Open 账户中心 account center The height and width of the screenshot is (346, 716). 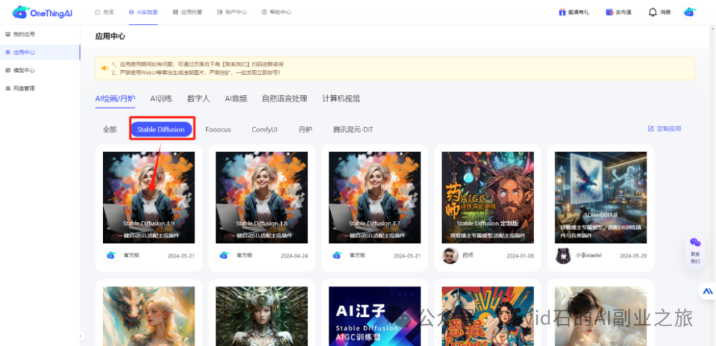231,13
